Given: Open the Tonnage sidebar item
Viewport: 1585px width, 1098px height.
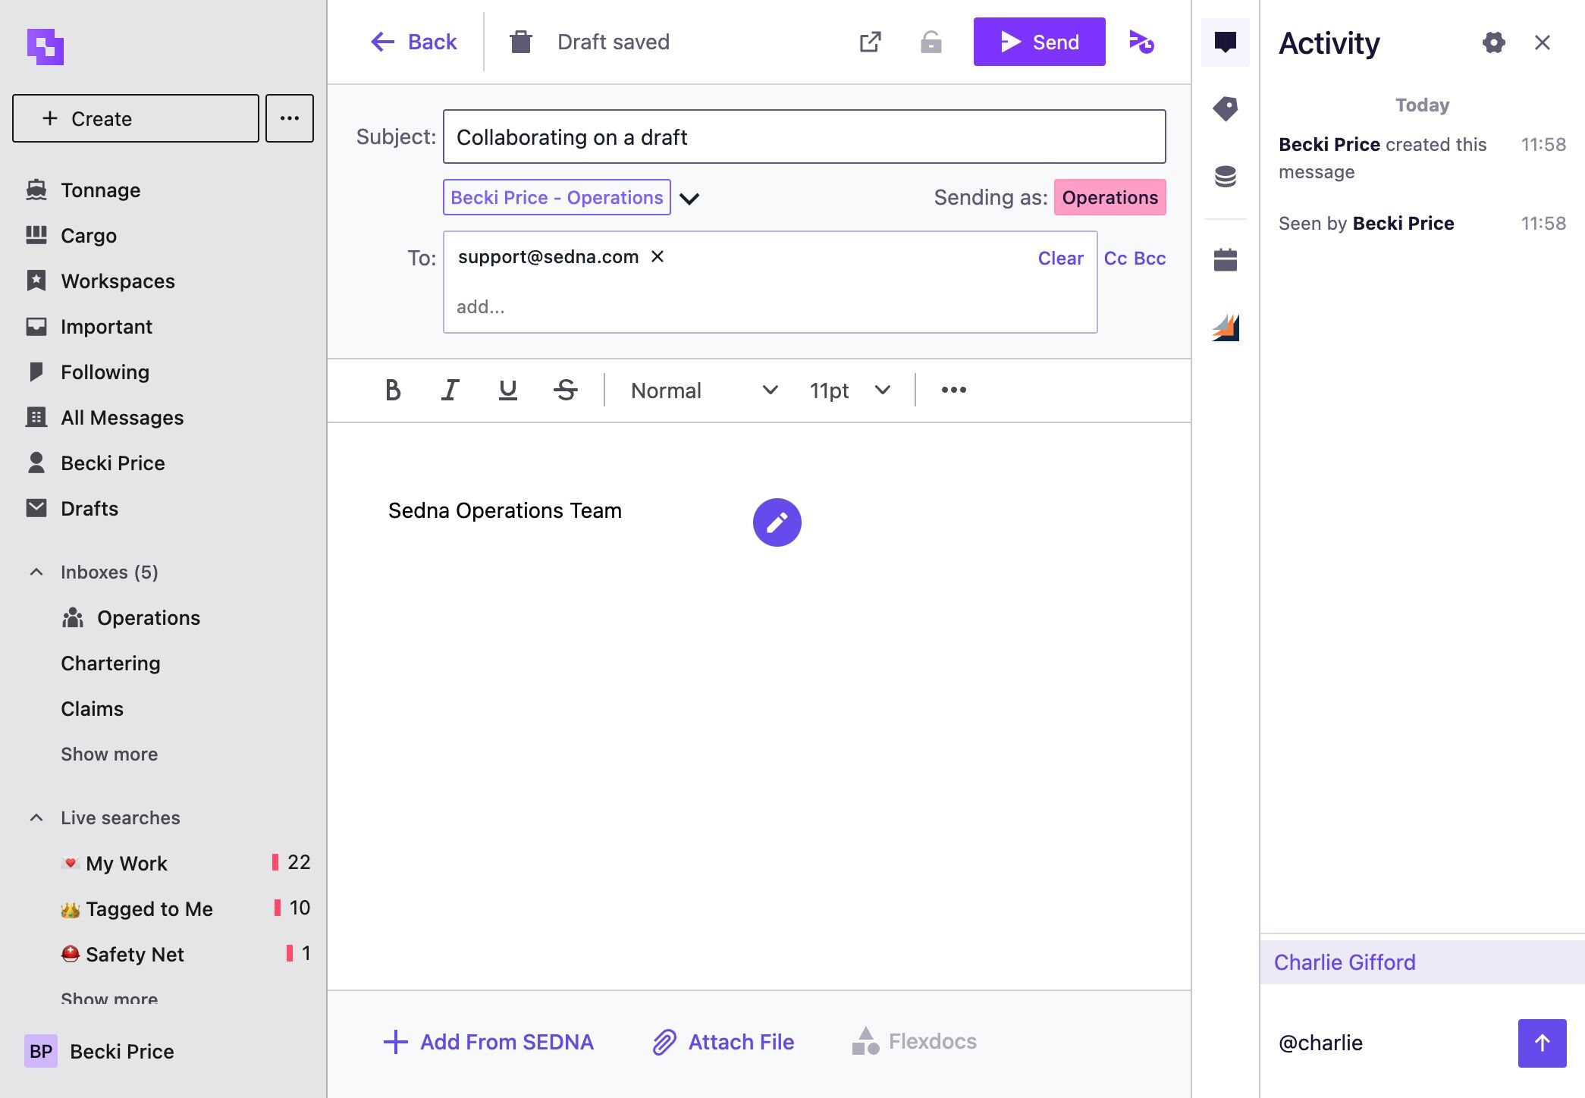Looking at the screenshot, I should pyautogui.click(x=100, y=190).
